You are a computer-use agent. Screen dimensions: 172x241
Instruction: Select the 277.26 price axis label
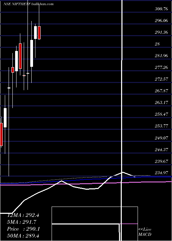coord(161,67)
